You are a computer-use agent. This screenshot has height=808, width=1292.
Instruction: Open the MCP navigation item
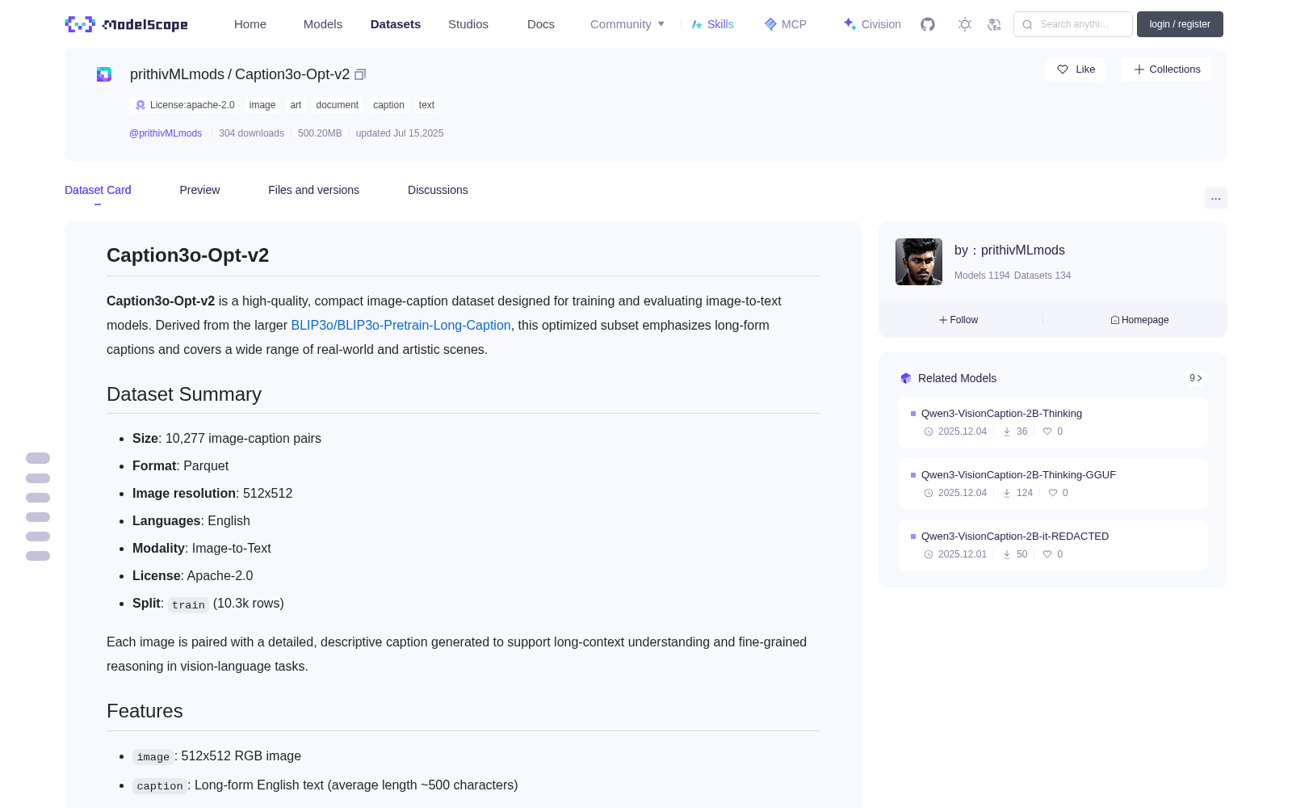(x=785, y=24)
